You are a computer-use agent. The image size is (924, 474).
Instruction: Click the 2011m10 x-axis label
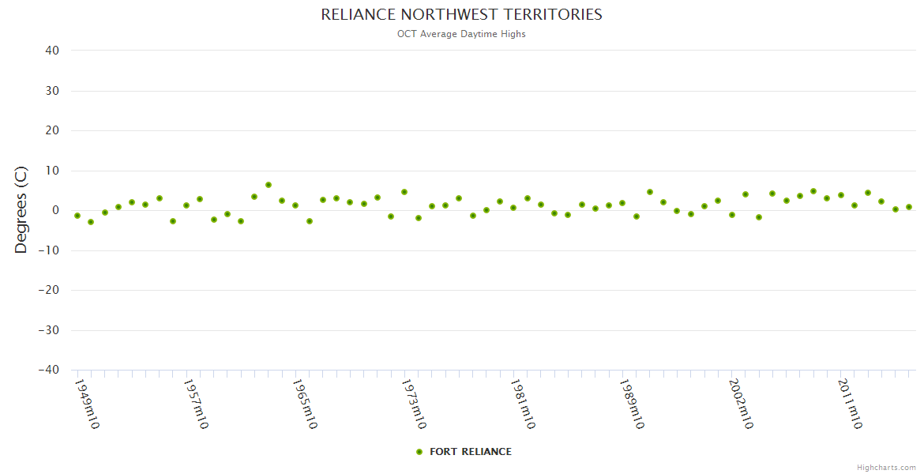850,404
